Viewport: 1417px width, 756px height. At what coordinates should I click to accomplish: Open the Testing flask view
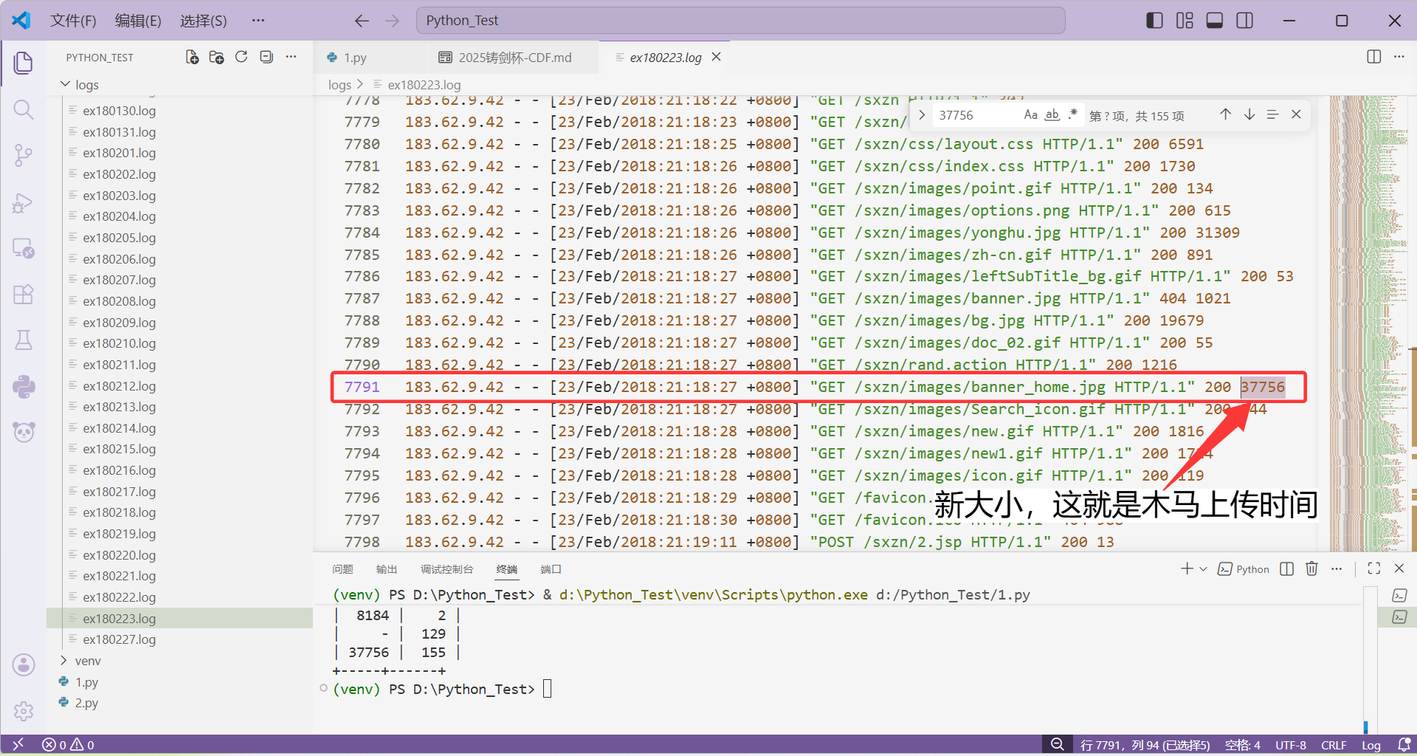tap(24, 340)
